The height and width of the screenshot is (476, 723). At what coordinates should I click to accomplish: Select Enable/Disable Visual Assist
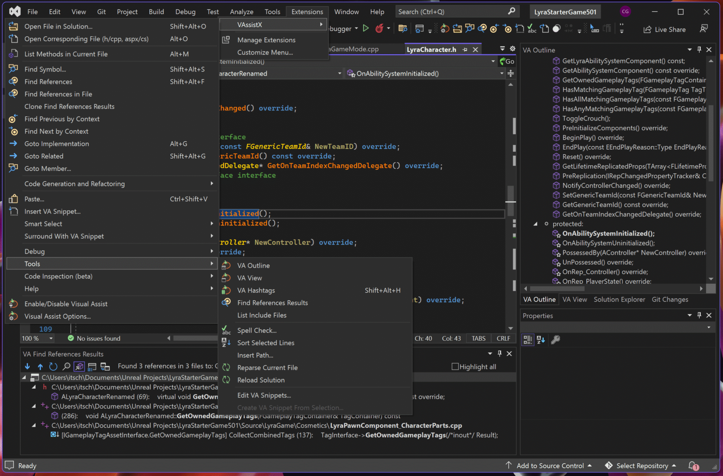point(66,304)
